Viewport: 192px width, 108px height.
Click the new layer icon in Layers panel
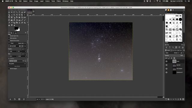tap(166, 99)
